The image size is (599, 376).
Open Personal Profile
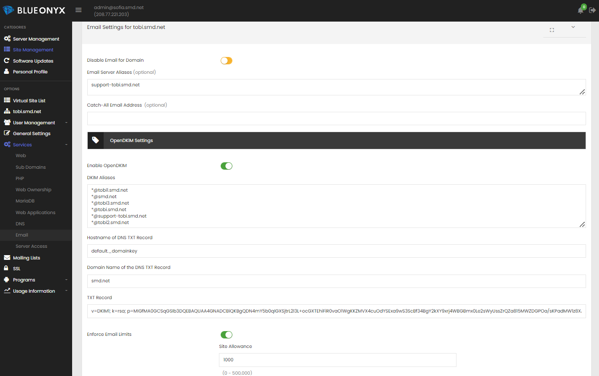click(30, 72)
